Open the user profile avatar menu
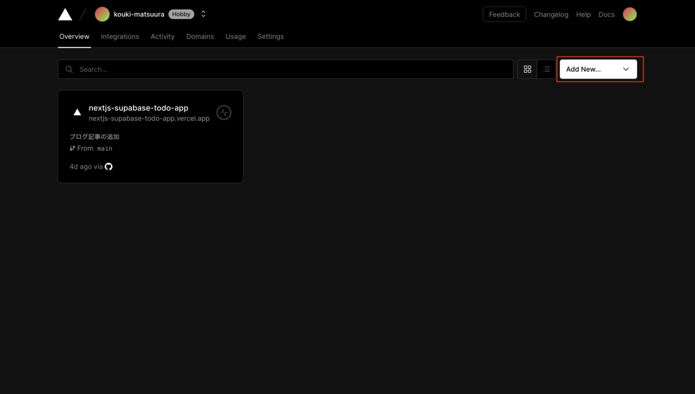 [630, 14]
